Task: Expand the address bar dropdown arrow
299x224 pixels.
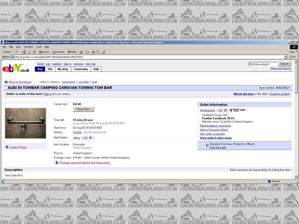Action: (285, 57)
